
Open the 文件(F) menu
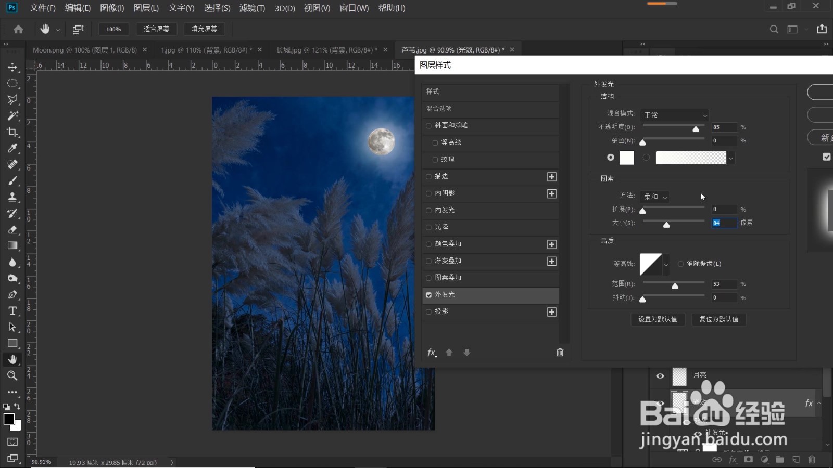[x=43, y=8]
